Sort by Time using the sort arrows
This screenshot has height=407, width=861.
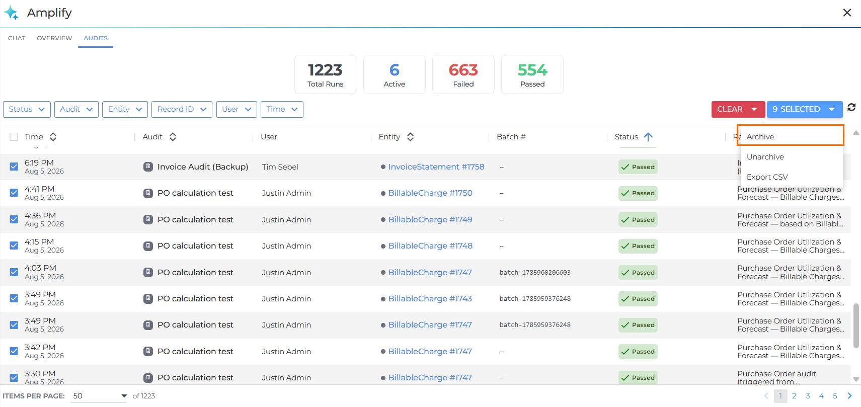pos(53,137)
